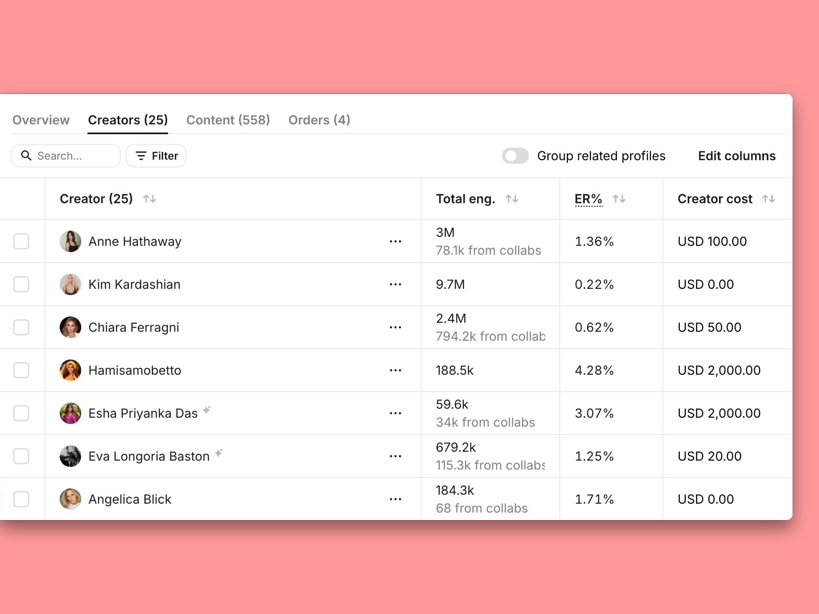
Task: Select the Creators (25) tab
Action: click(128, 120)
